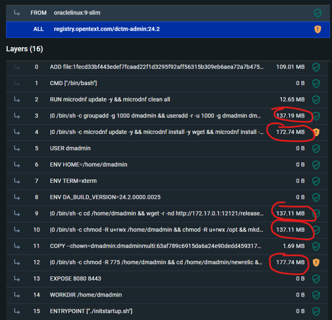Select the WORKDIR /home/dmadmin layer
332x320 pixels.
pos(167,295)
